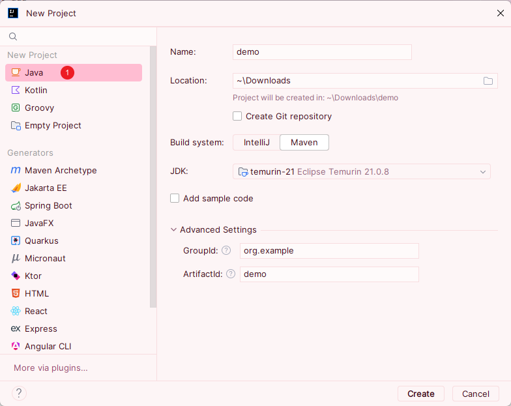Click in the project Name field
The image size is (511, 406).
tap(322, 52)
